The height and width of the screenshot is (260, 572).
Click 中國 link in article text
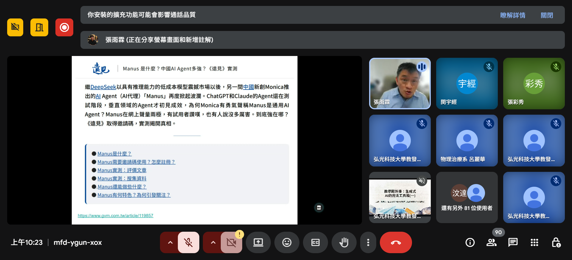point(248,87)
